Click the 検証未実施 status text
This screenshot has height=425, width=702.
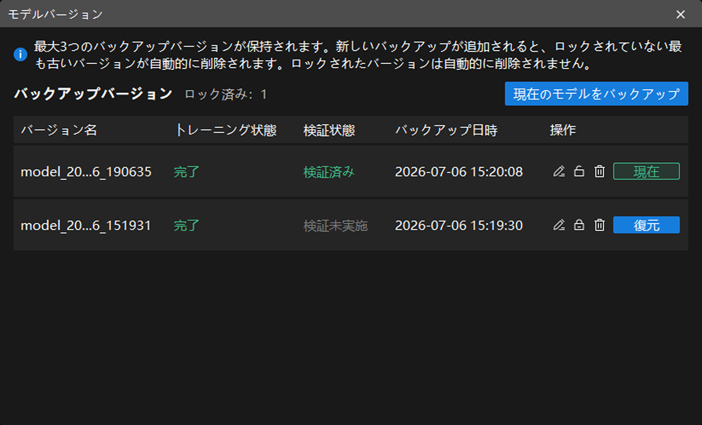pyautogui.click(x=335, y=225)
